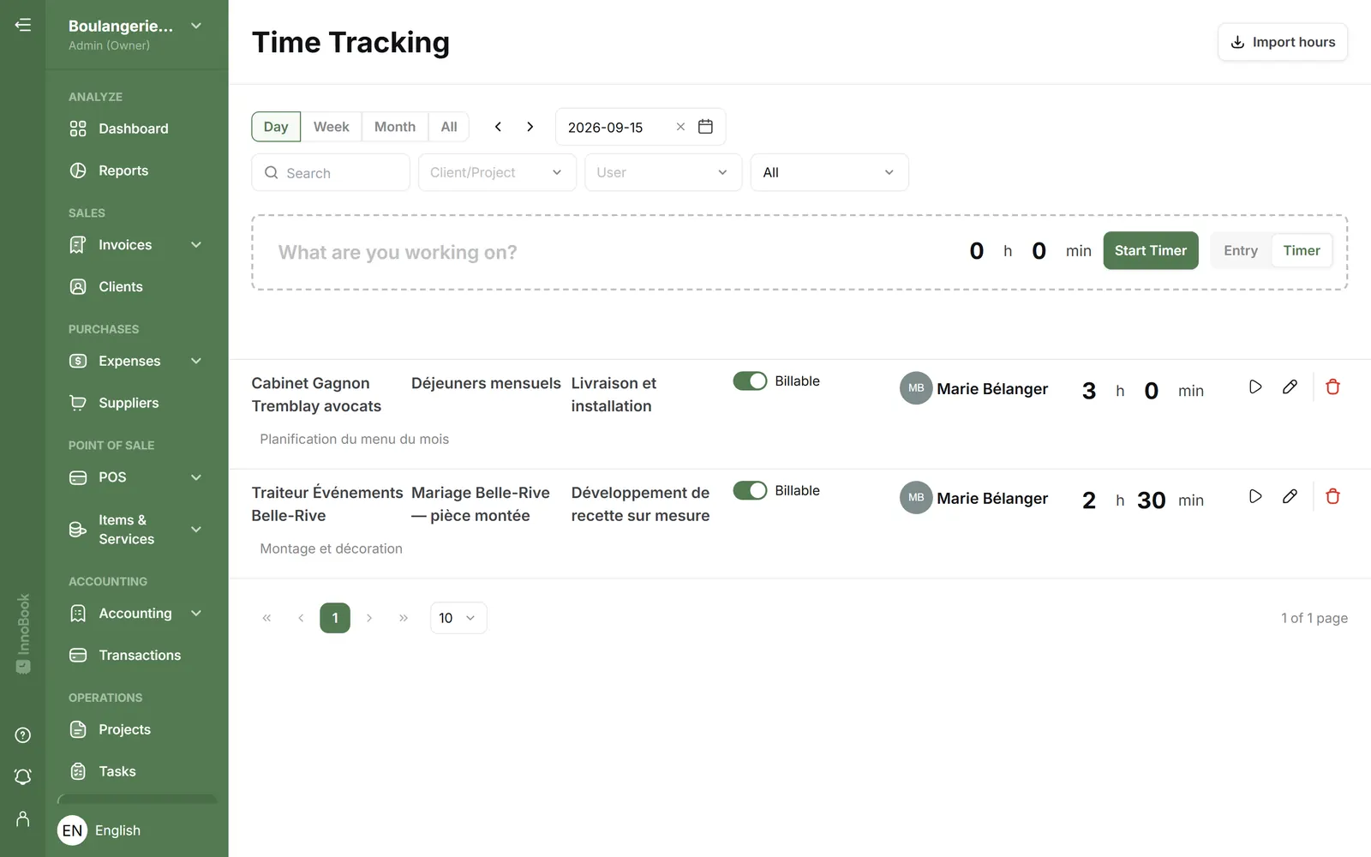Edit the Cabinet Gagnon Tremblay avocats entry
This screenshot has width=1371, height=857.
click(1290, 387)
